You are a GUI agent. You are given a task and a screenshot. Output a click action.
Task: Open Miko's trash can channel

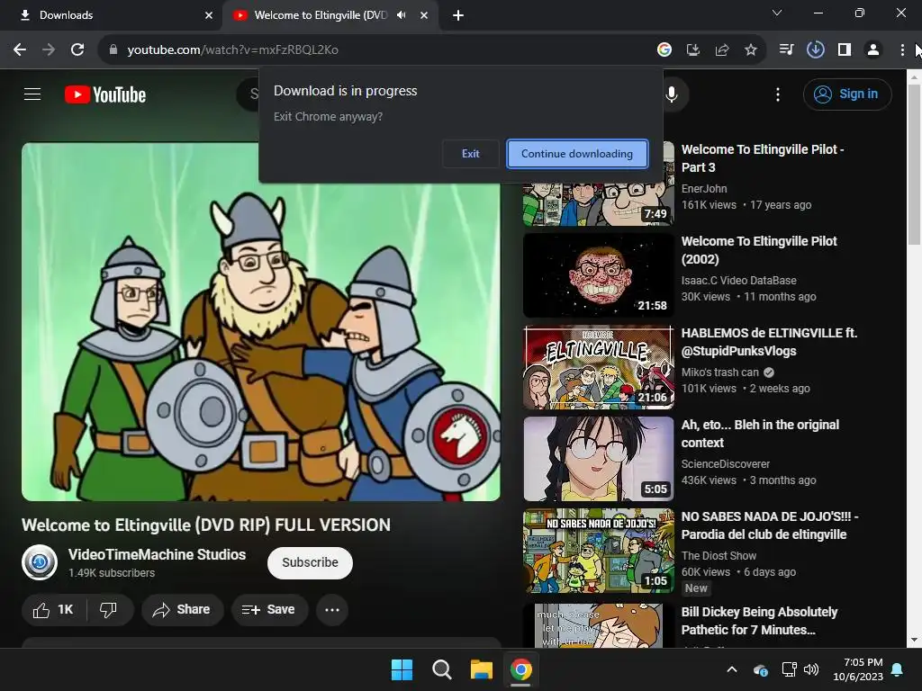[x=720, y=372]
